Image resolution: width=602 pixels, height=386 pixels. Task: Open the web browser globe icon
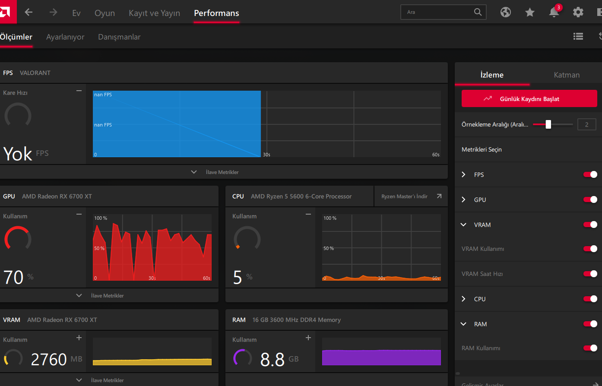tap(506, 12)
